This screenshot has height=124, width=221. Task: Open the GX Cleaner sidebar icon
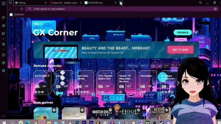click(x=3, y=25)
